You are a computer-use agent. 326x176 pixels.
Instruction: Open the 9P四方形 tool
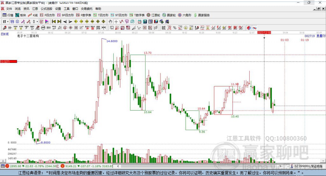[x=66, y=15]
